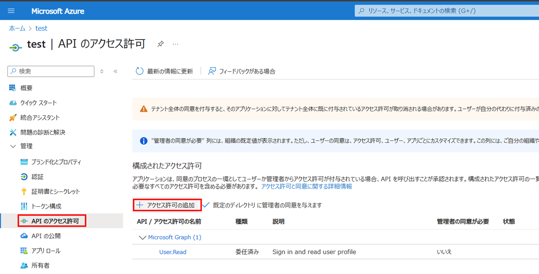
Task: Open 統合アシスタント menu item
Action: pos(40,117)
